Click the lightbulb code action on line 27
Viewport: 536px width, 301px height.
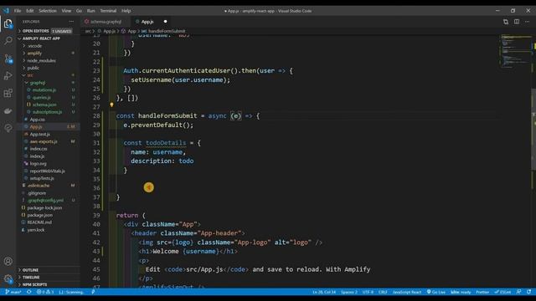tap(111, 105)
